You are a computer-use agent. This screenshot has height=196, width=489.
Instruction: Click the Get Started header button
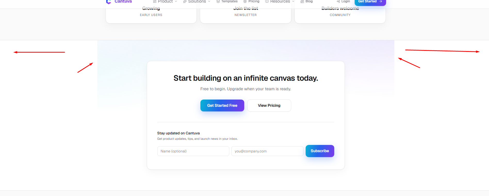(x=370, y=2)
